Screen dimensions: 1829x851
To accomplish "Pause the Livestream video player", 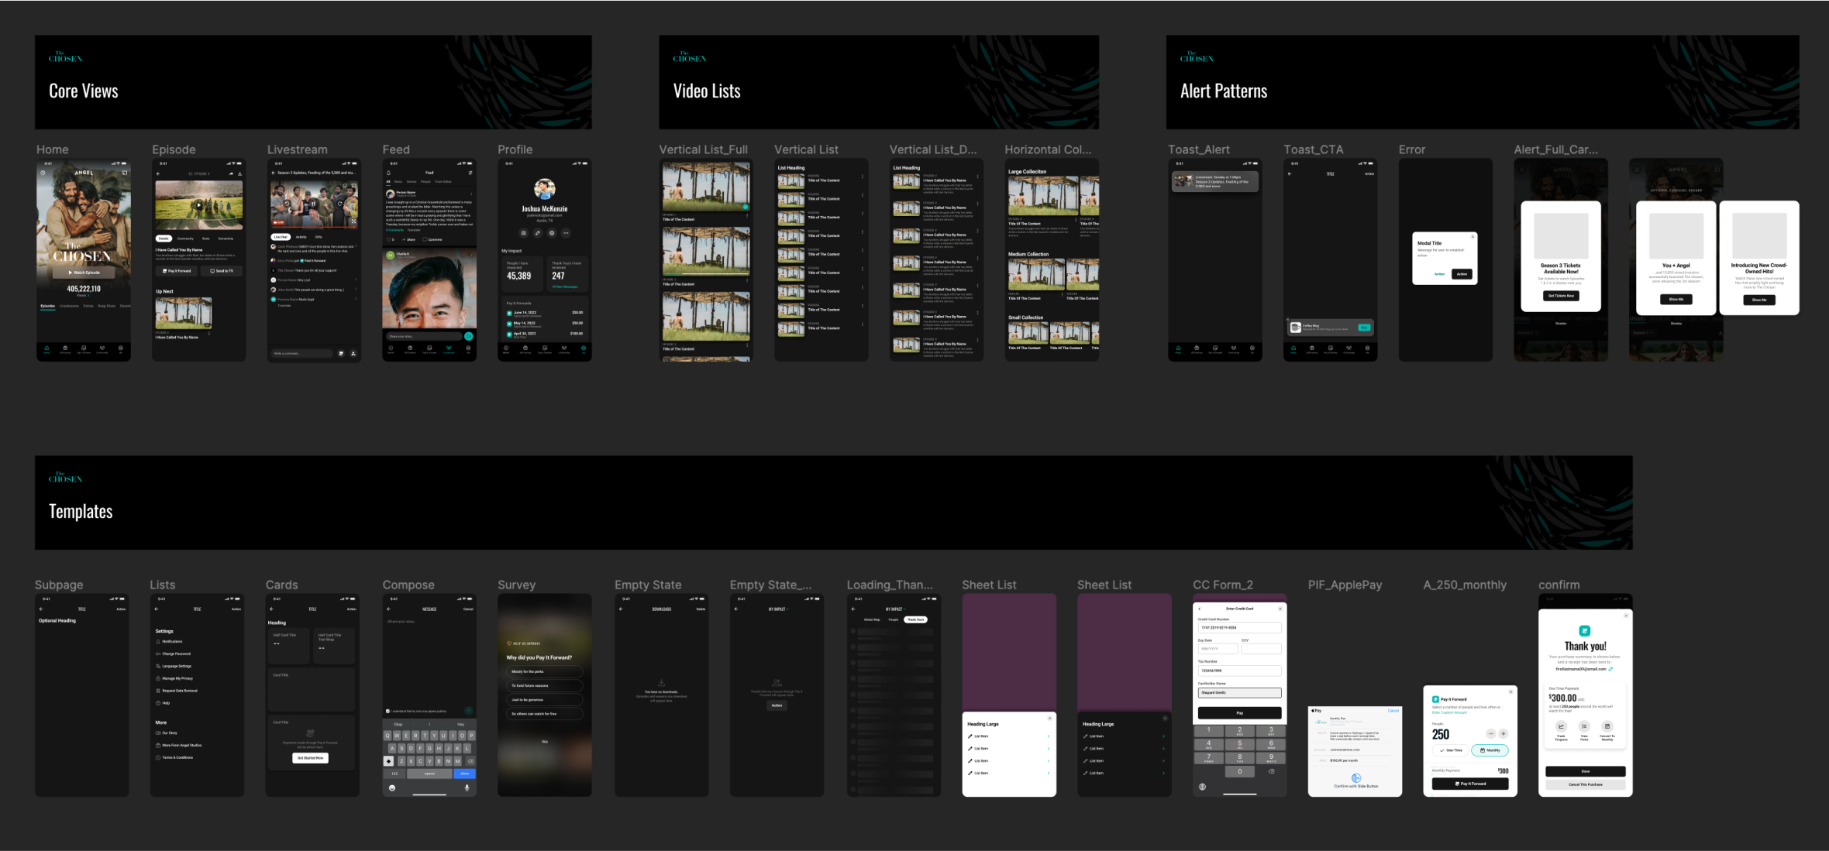I will coord(314,204).
